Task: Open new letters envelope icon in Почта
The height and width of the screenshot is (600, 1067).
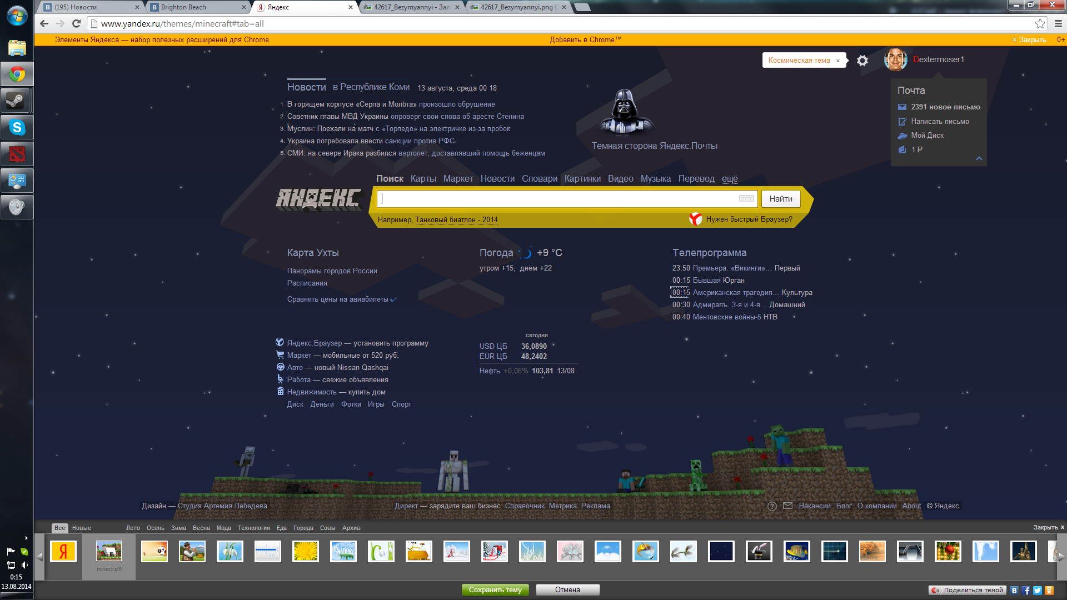Action: pos(902,107)
